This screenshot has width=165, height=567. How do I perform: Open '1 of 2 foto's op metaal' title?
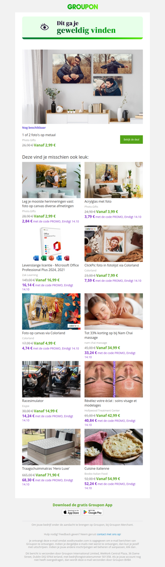39,135
